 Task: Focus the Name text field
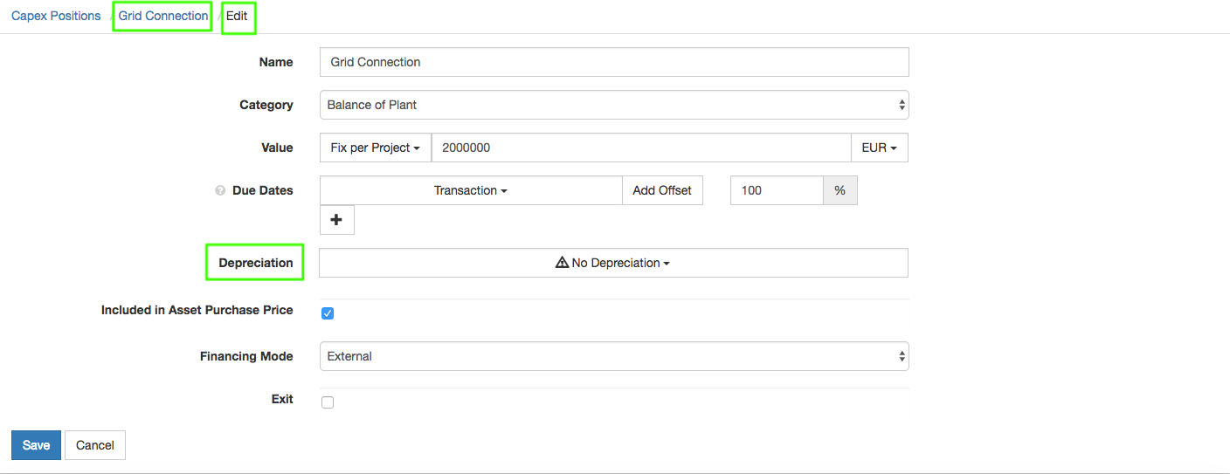coord(614,62)
